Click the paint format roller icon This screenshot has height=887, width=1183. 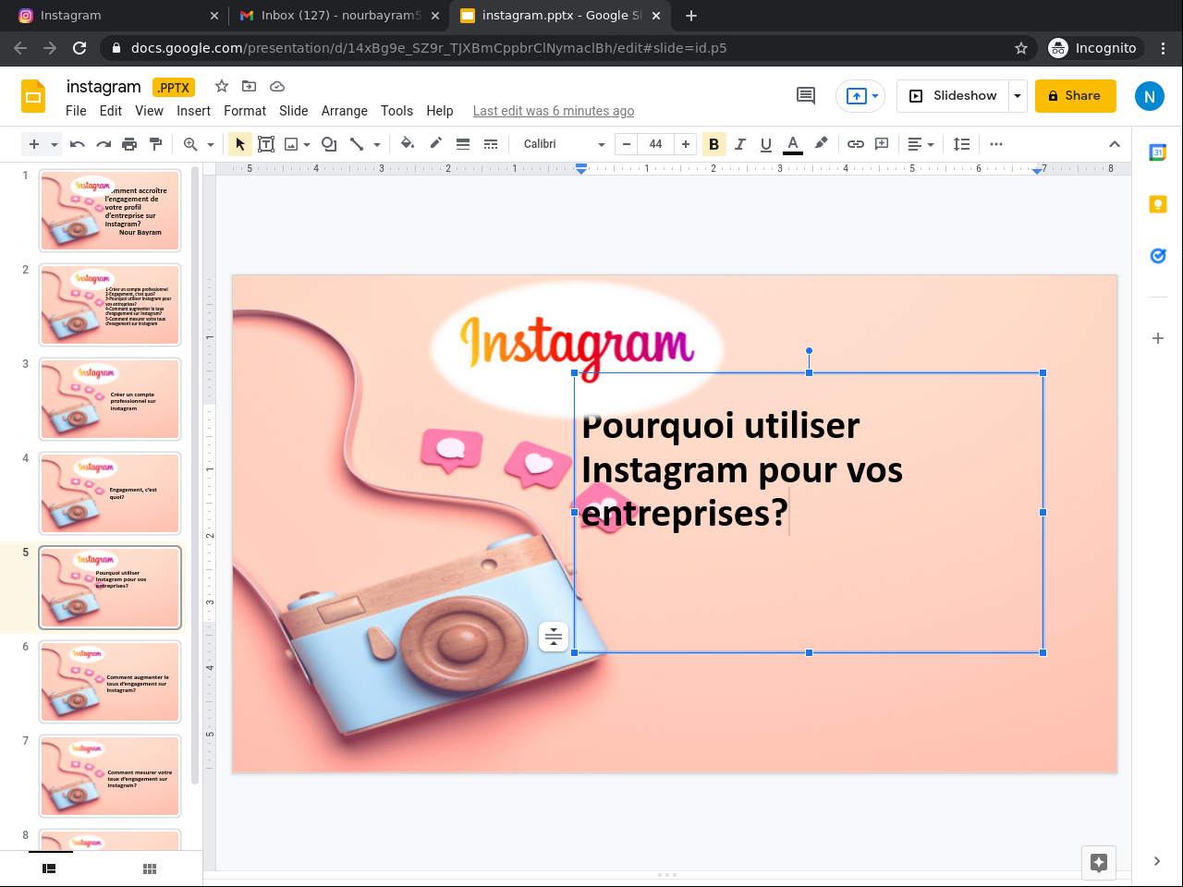155,144
